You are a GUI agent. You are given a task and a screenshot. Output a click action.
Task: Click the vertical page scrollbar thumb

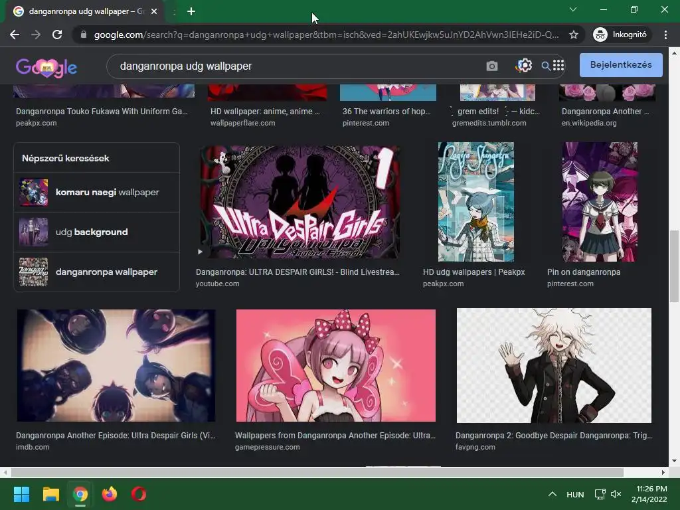[674, 266]
